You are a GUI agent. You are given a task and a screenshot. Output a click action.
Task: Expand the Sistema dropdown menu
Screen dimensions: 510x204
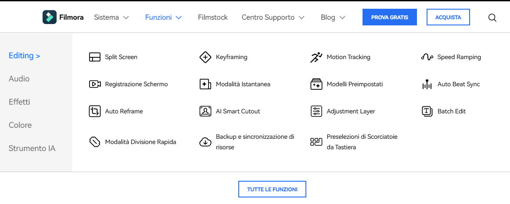[111, 18]
